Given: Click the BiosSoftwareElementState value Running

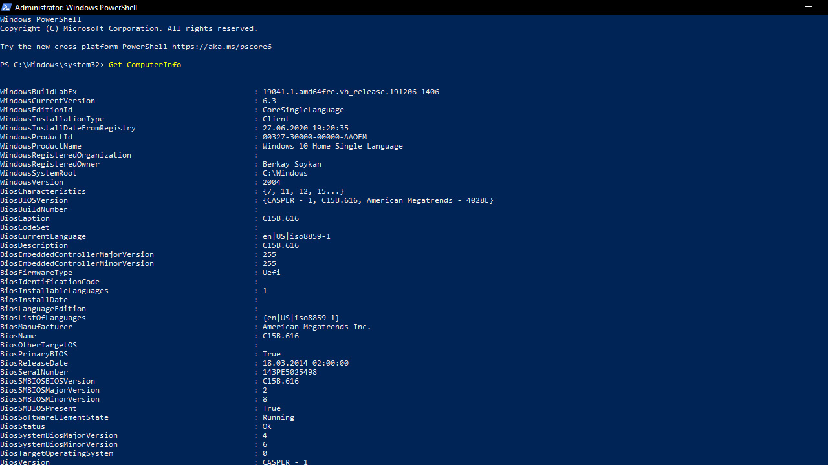Looking at the screenshot, I should tap(278, 417).
